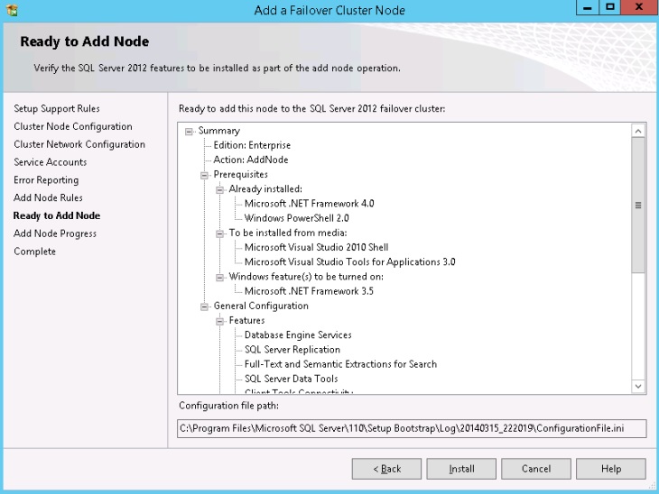Select the Action: AddNode row
Screen dimensions: 659x494
coord(250,160)
